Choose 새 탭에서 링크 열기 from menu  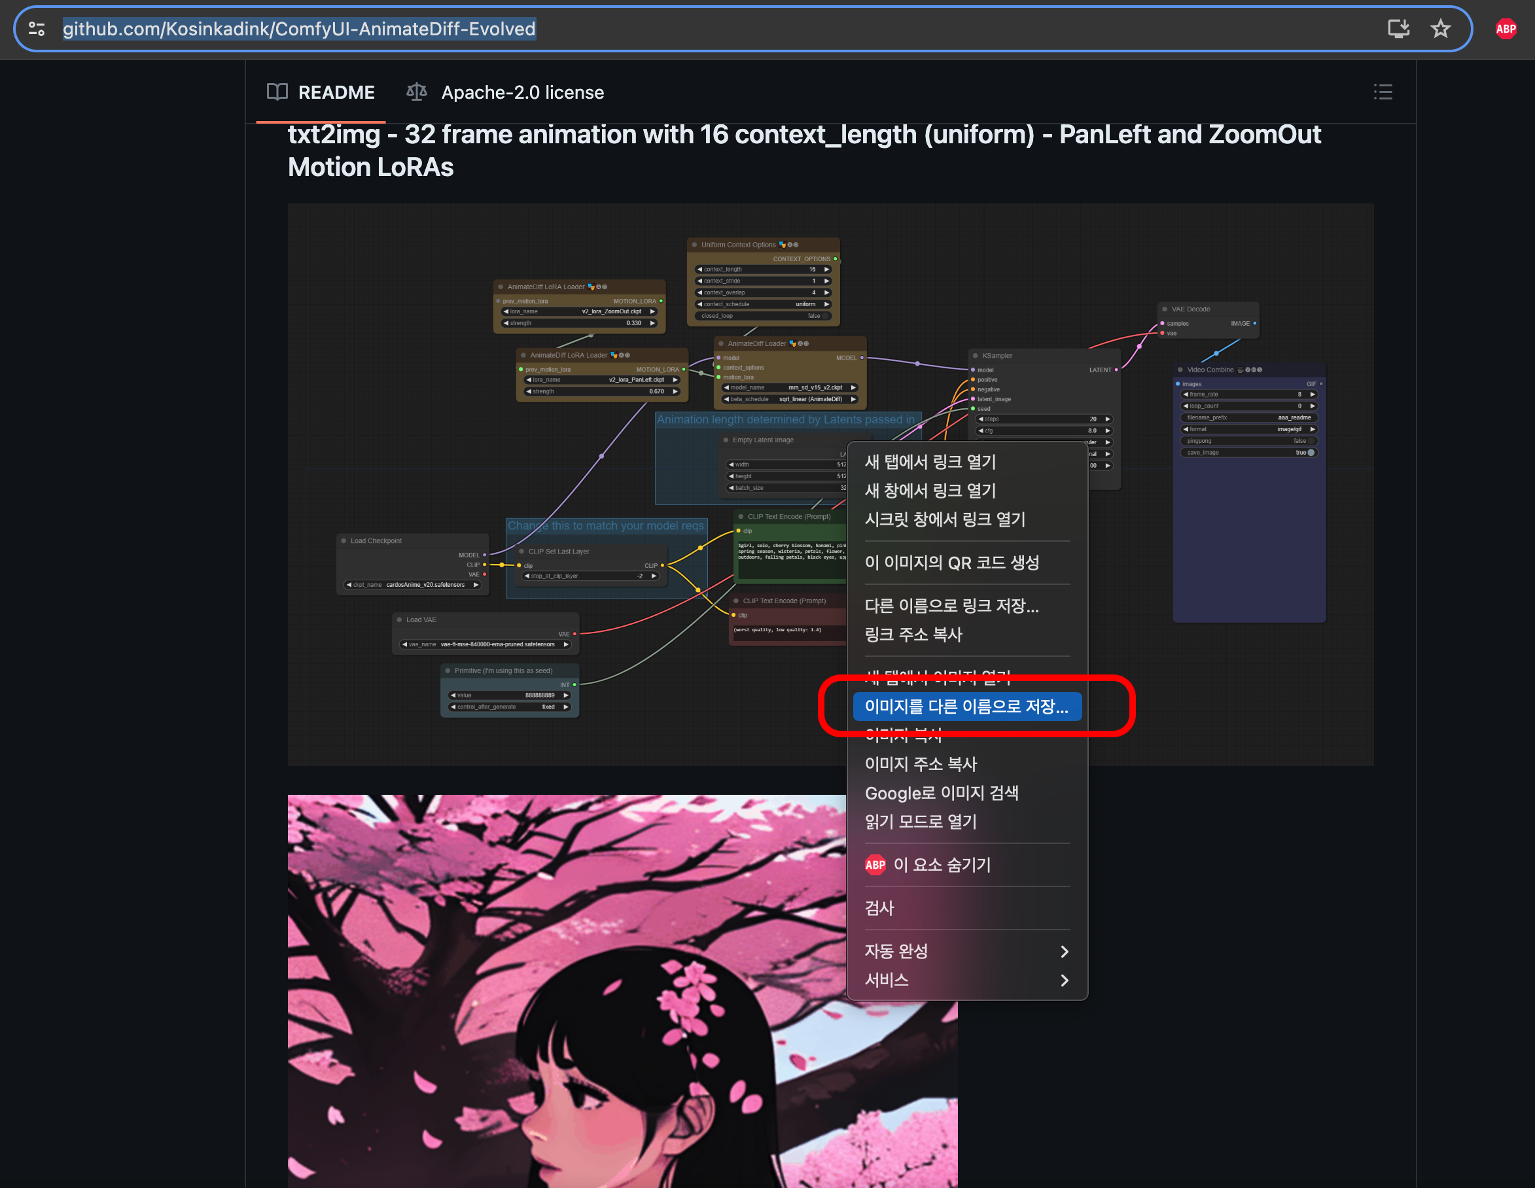coord(930,462)
